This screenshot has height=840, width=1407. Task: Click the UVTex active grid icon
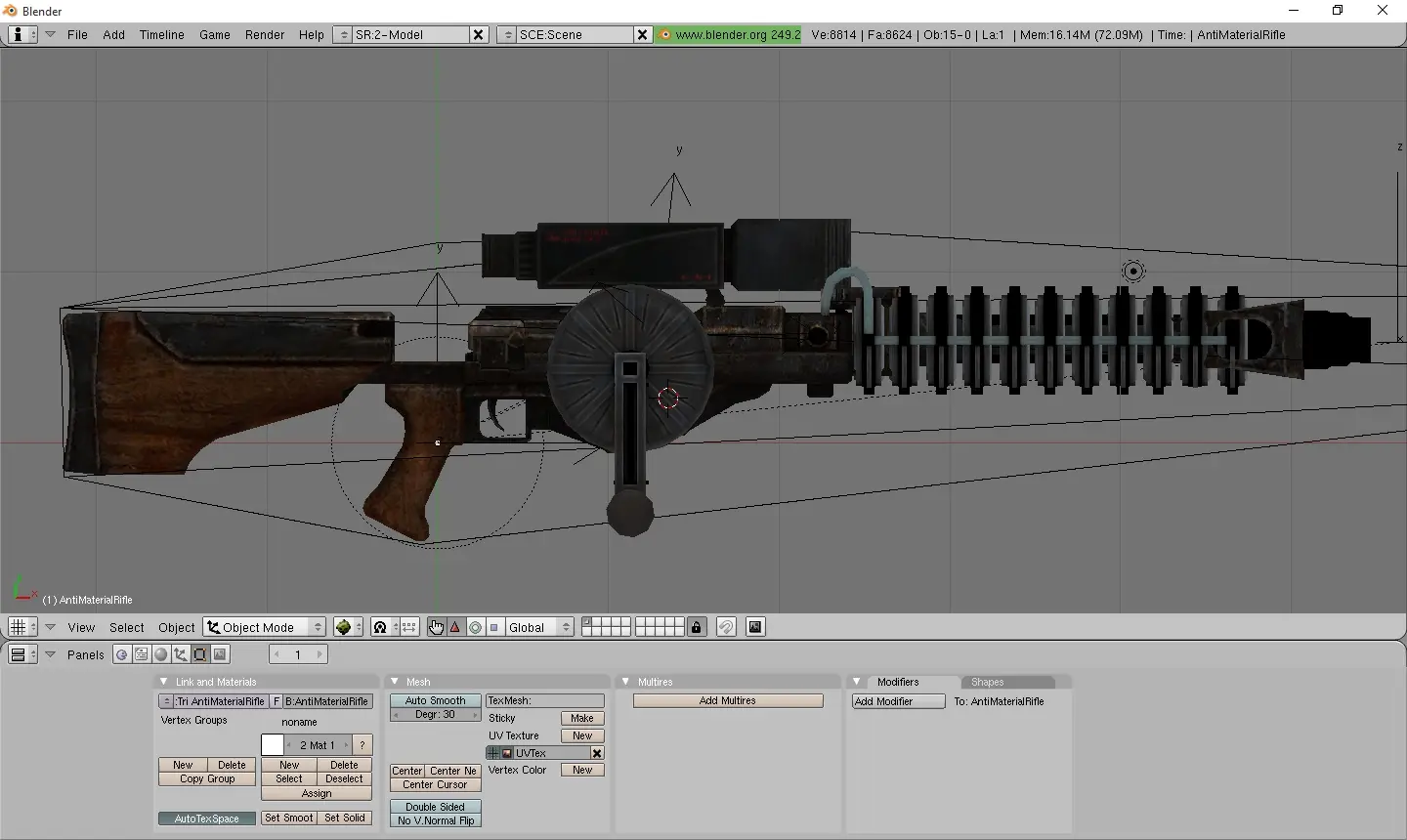tap(493, 753)
